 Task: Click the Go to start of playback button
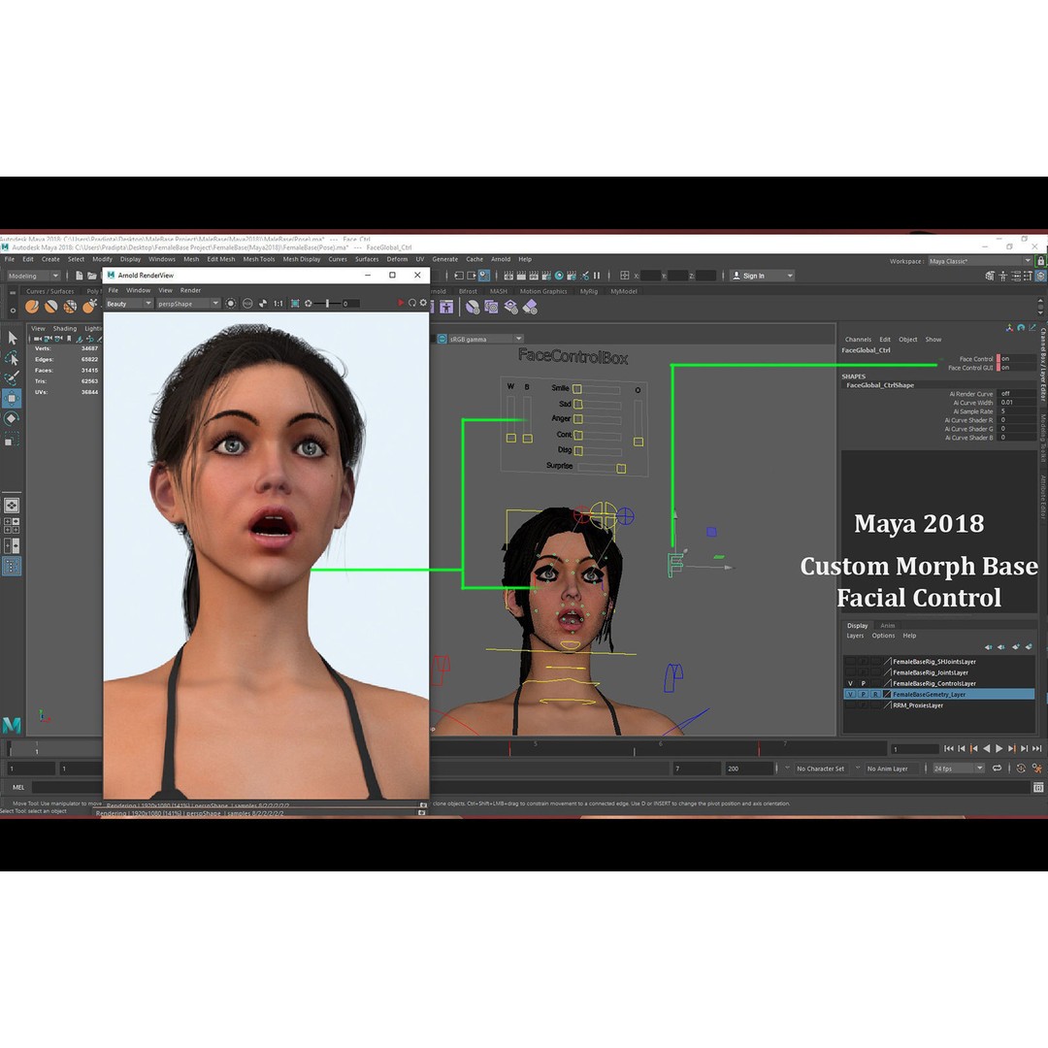(948, 748)
